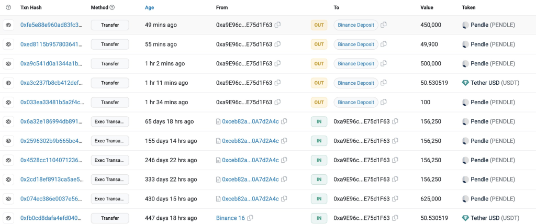Click Pendle token logo in 450,000 row
Image resolution: width=536 pixels, height=224 pixels.
(465, 25)
